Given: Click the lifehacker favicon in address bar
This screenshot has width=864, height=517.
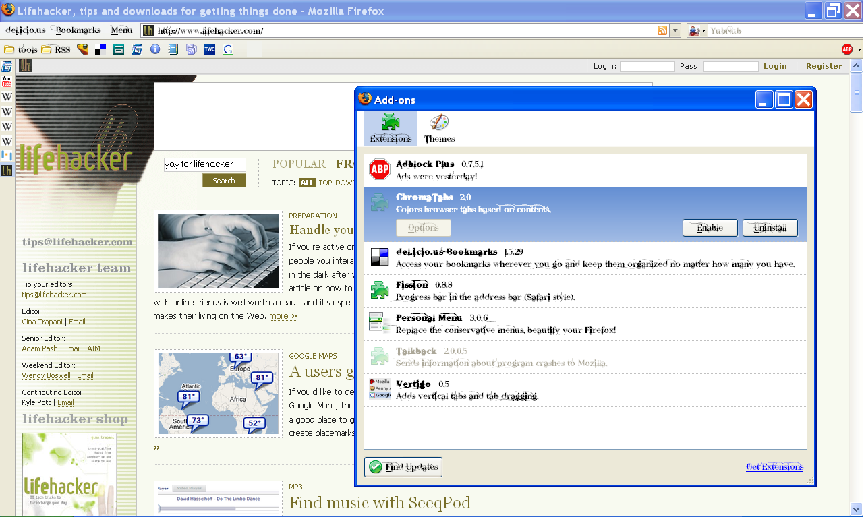Looking at the screenshot, I should [149, 30].
